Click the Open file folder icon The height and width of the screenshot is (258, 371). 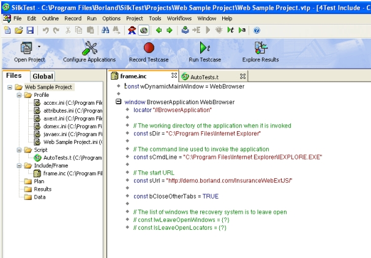click(19, 30)
